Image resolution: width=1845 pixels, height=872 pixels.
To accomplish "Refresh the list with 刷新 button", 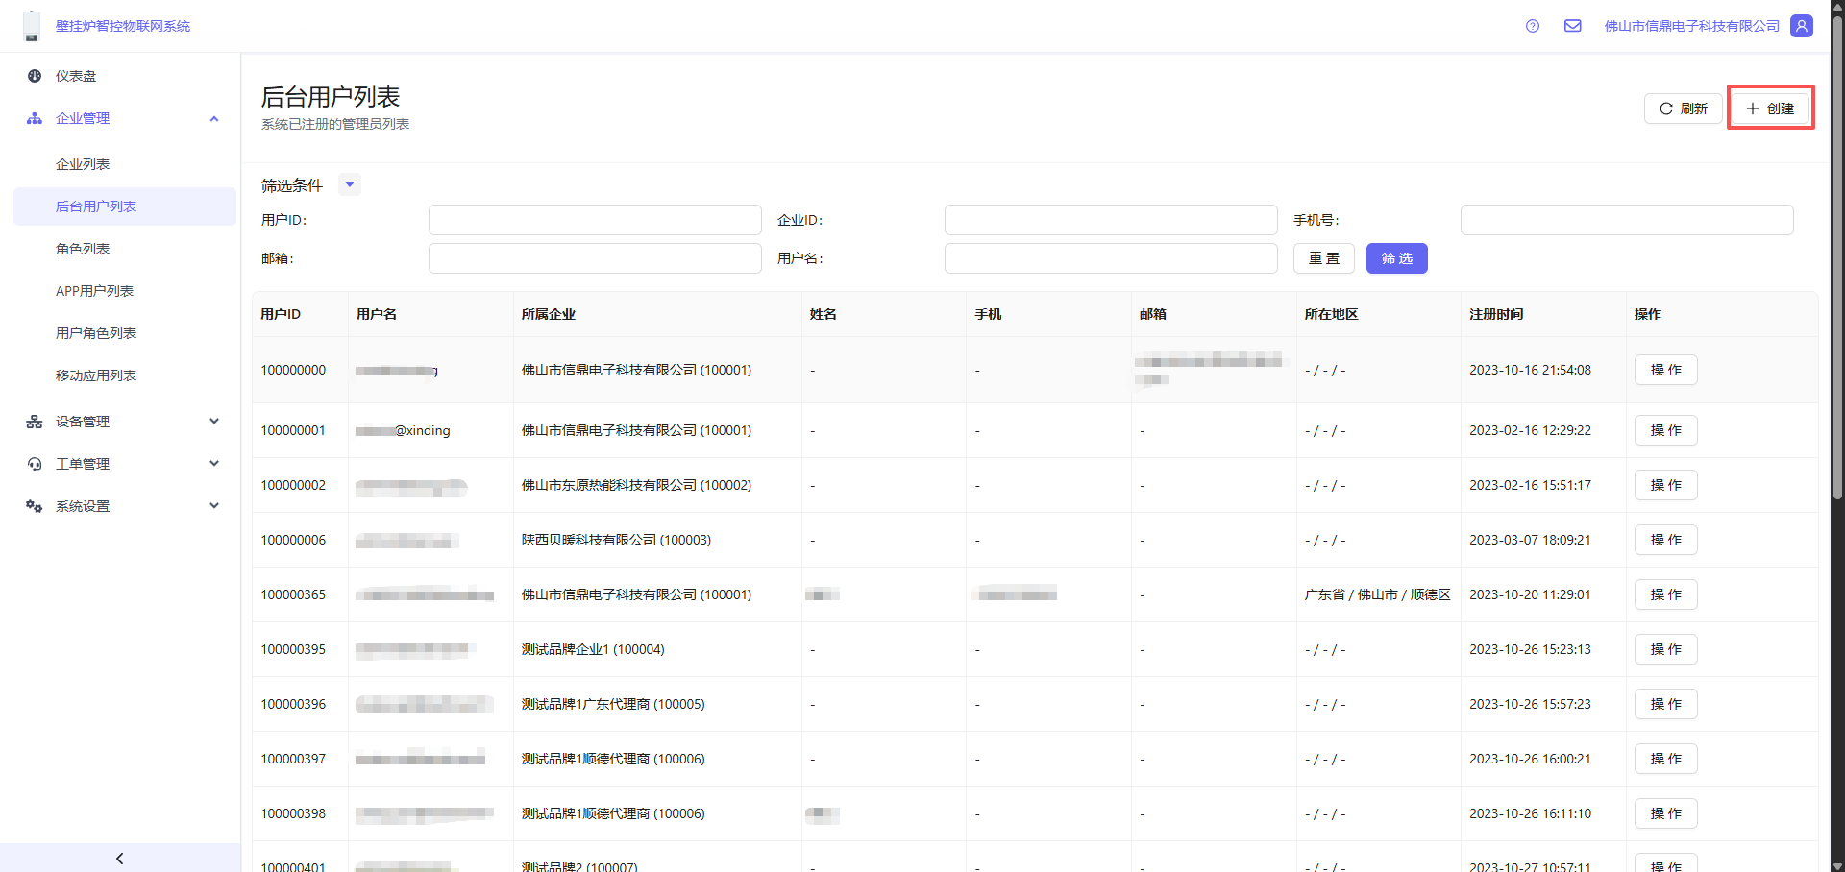I will click(x=1684, y=109).
